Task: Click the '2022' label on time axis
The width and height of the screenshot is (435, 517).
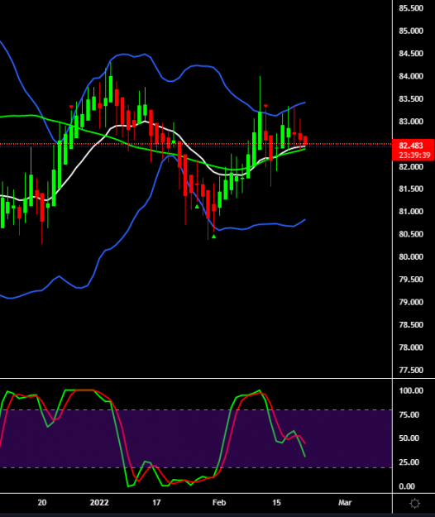Action: 99,502
